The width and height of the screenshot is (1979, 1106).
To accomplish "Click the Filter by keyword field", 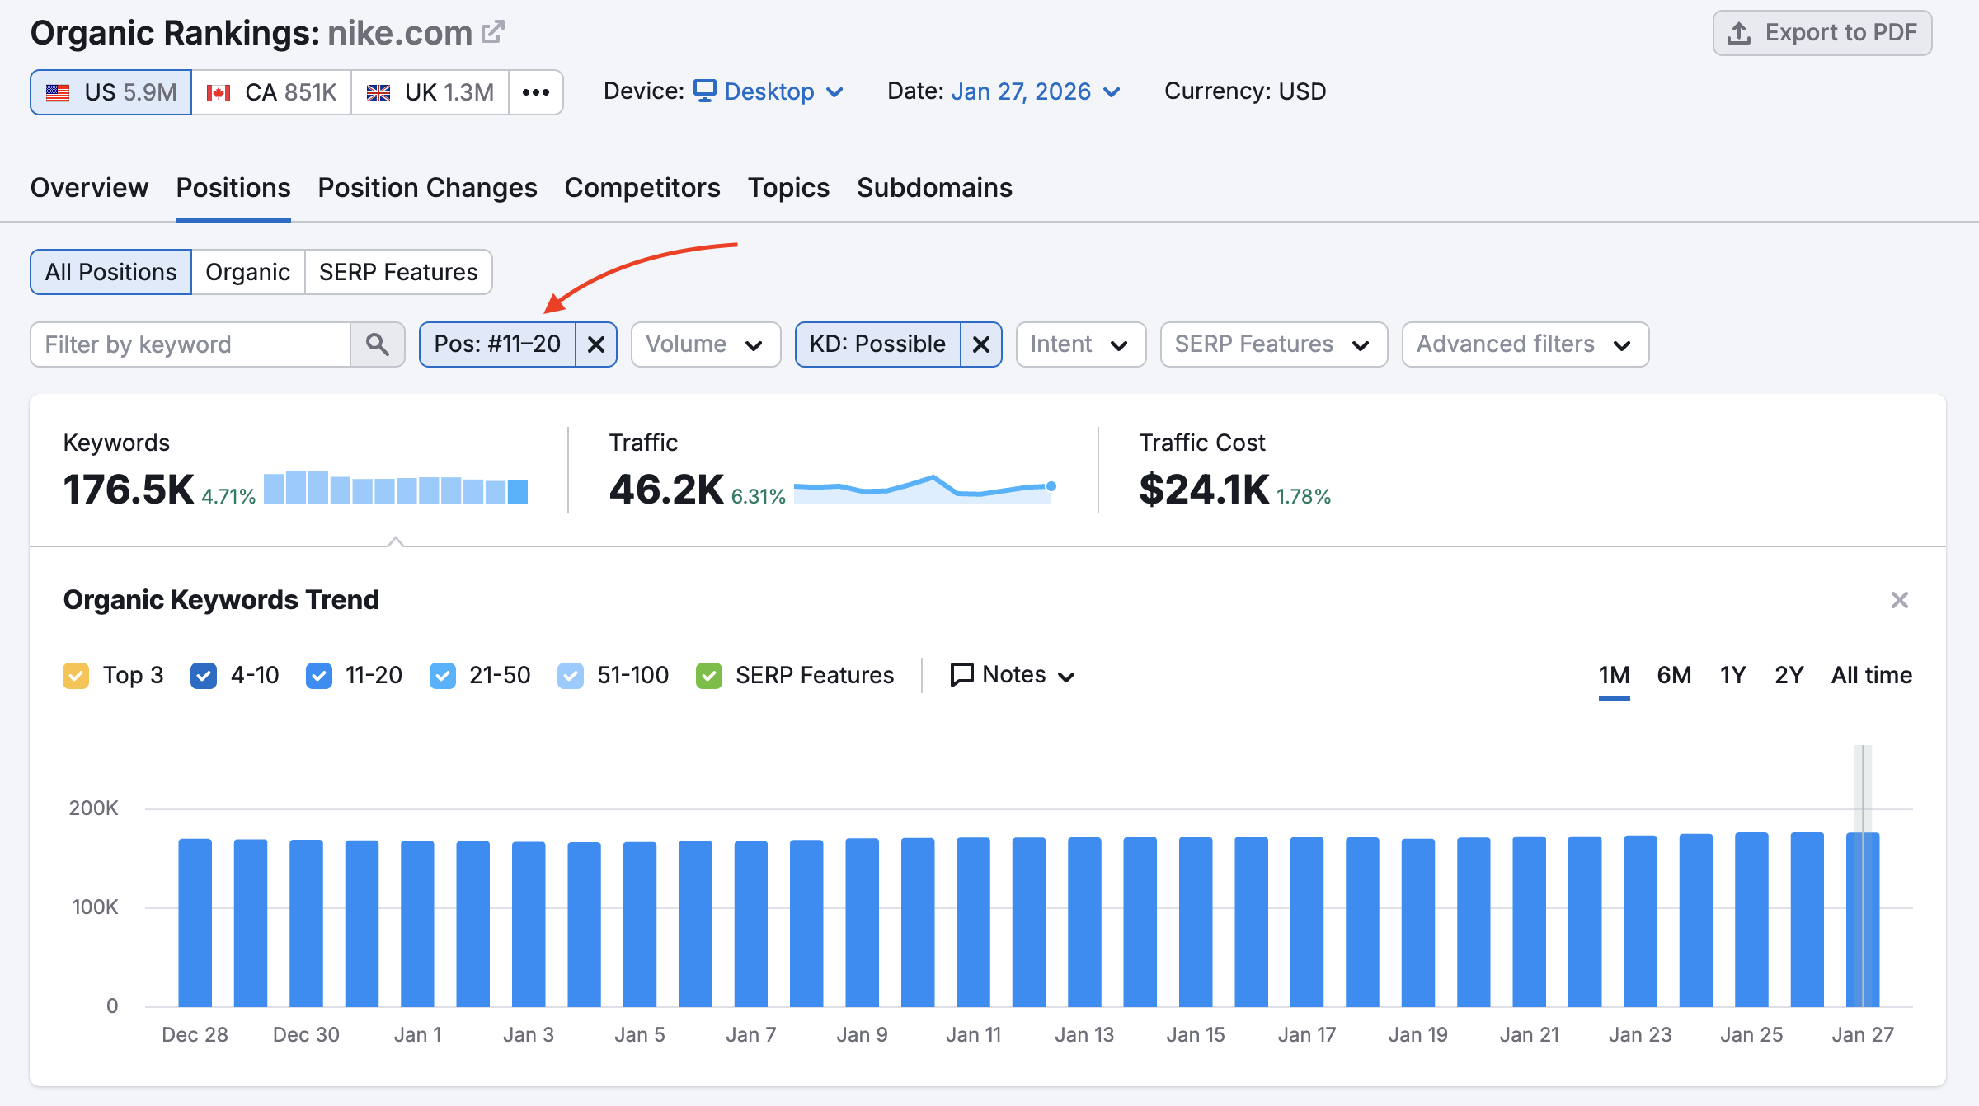I will pos(190,344).
